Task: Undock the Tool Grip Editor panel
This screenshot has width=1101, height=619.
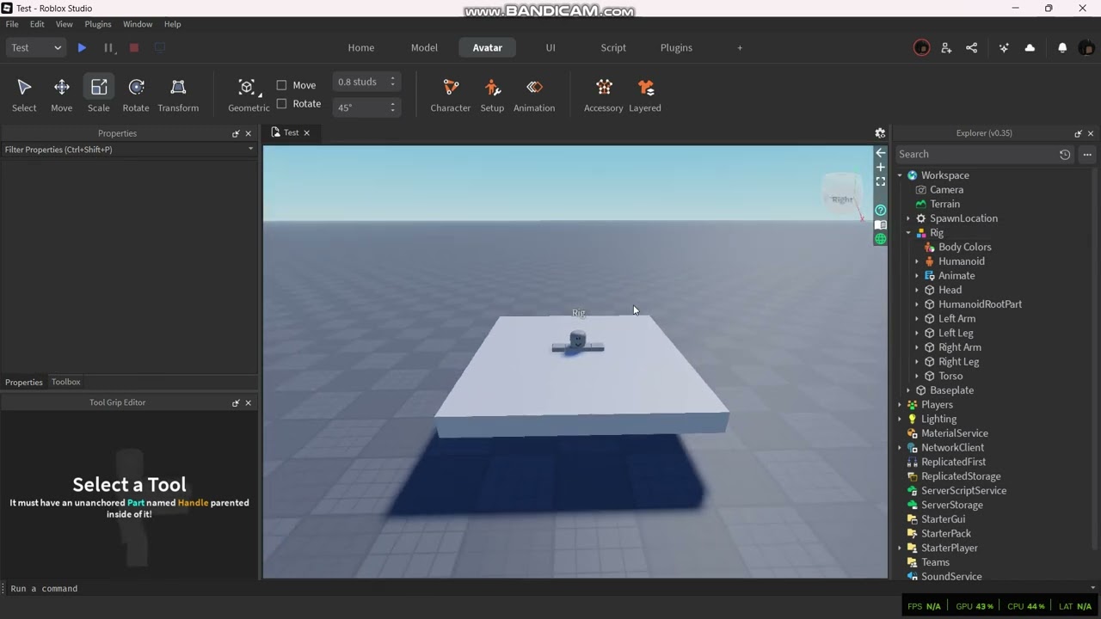Action: click(x=236, y=403)
